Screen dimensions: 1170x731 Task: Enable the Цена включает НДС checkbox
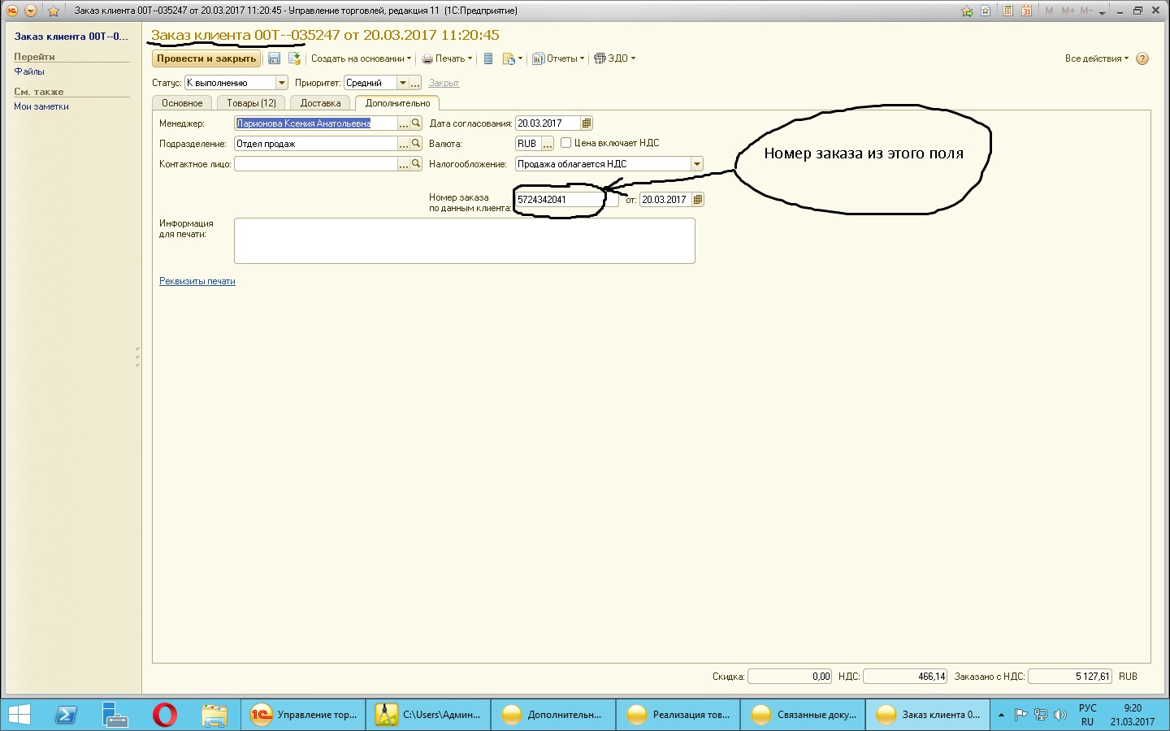pyautogui.click(x=566, y=143)
